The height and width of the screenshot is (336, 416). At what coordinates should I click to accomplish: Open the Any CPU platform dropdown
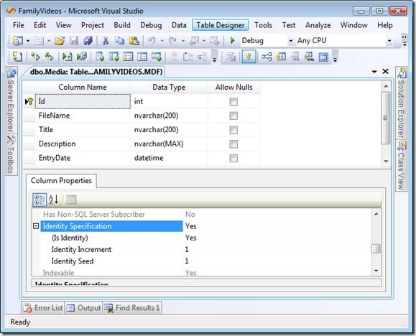(389, 41)
